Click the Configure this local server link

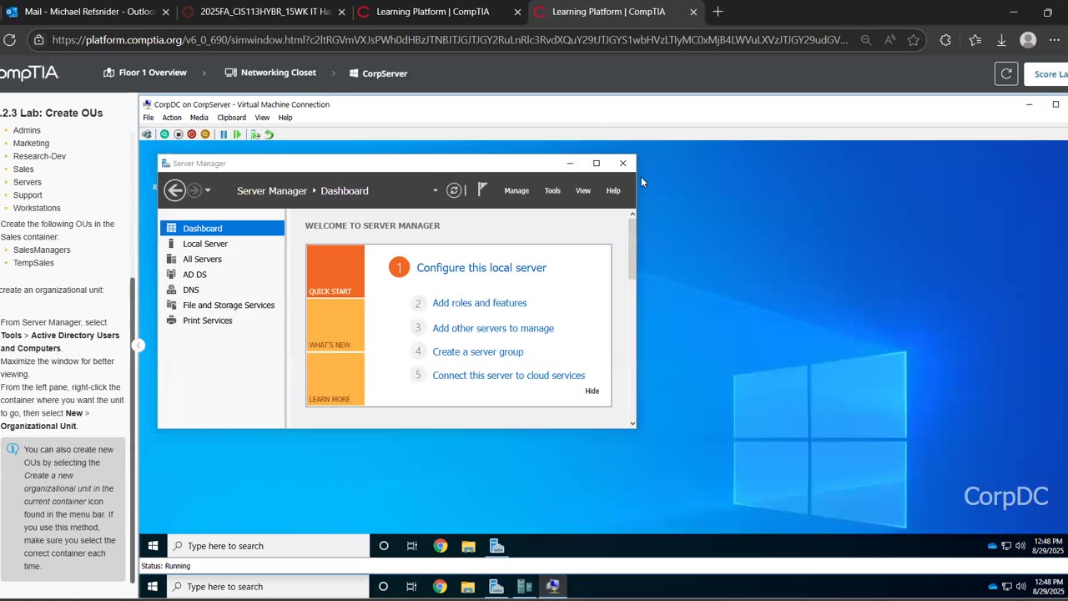tap(481, 268)
